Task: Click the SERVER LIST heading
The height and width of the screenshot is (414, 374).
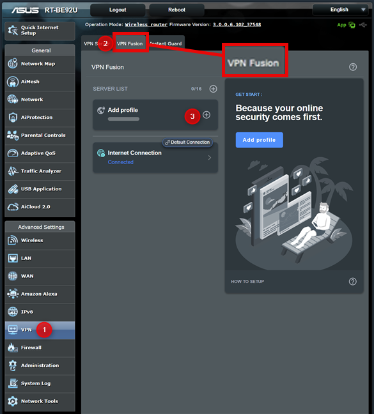Action: point(110,89)
